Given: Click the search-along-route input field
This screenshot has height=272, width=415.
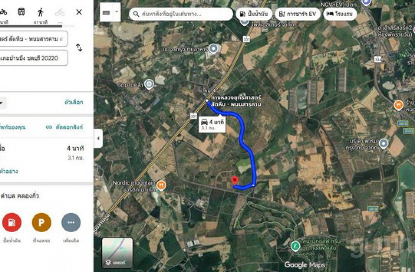Looking at the screenshot, I should coord(181,14).
